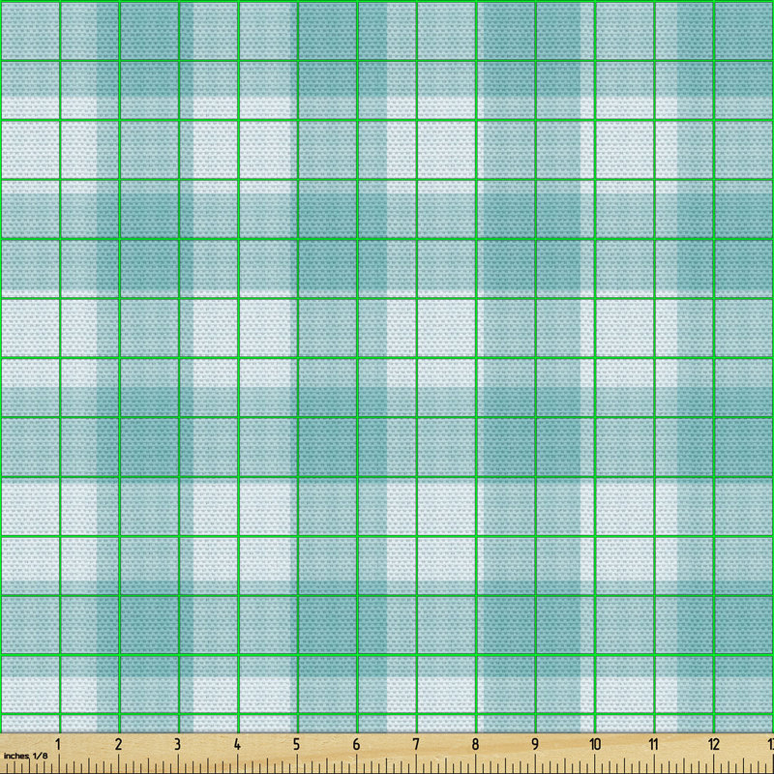Click the ruler number 3
This screenshot has width=774, height=774.
(x=177, y=744)
